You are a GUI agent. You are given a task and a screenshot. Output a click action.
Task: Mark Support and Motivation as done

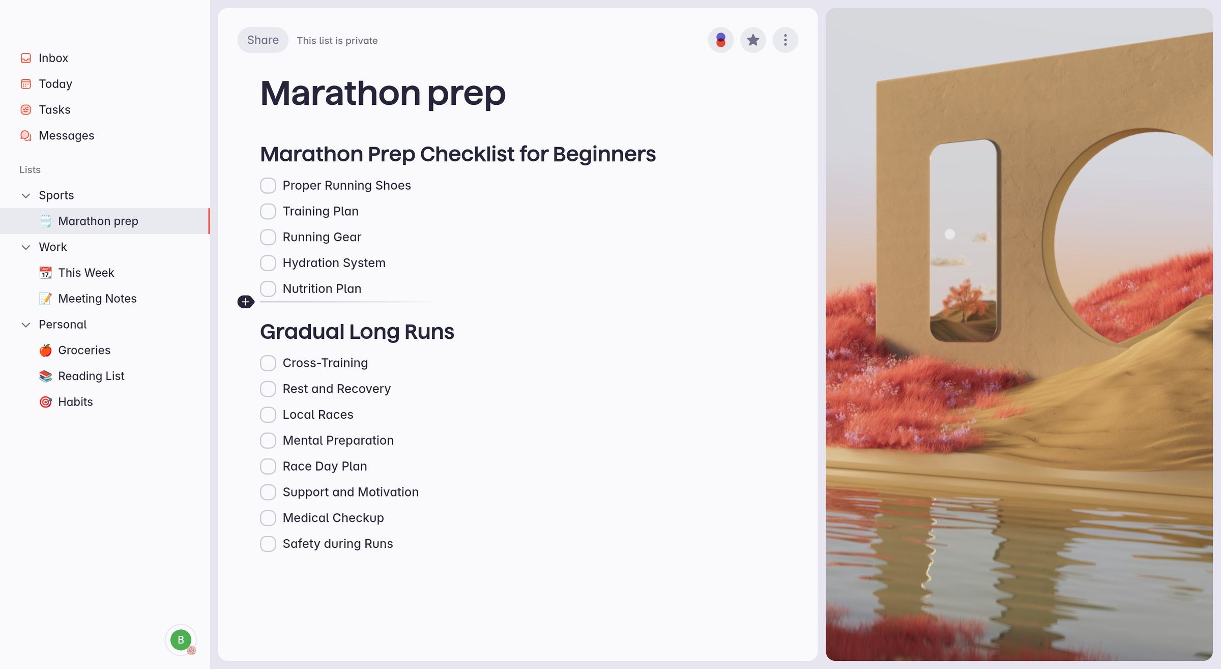click(268, 492)
